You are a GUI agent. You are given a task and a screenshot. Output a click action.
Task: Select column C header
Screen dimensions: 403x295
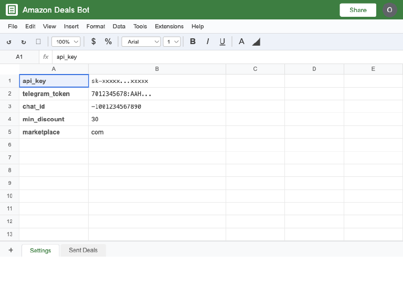click(x=255, y=69)
